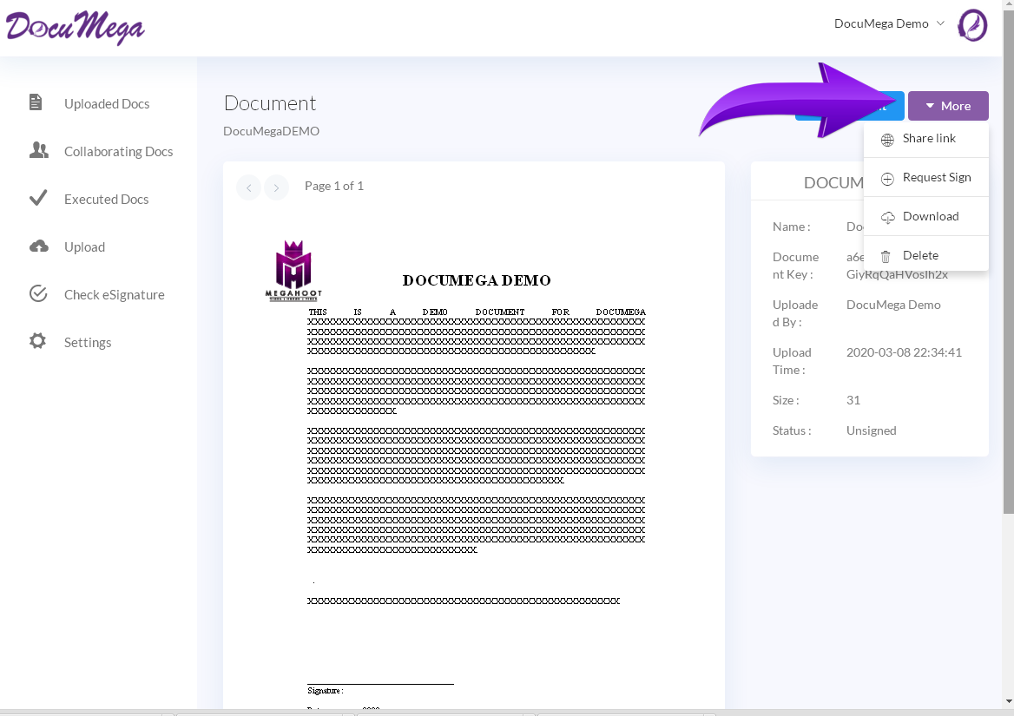
Task: Choose Download from More menu
Action: pos(926,216)
